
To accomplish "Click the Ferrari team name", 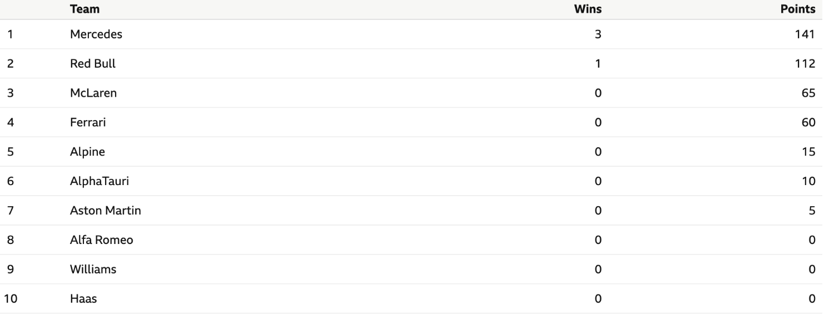I will point(88,122).
